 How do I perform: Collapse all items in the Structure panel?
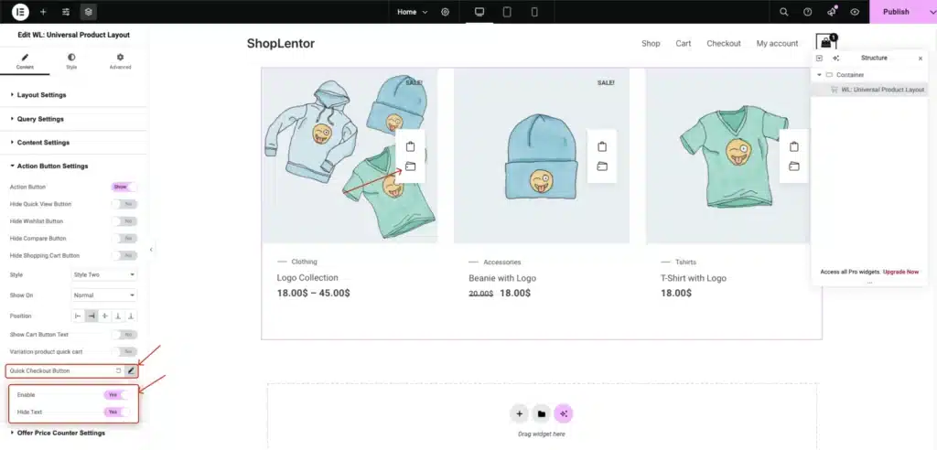[819, 58]
